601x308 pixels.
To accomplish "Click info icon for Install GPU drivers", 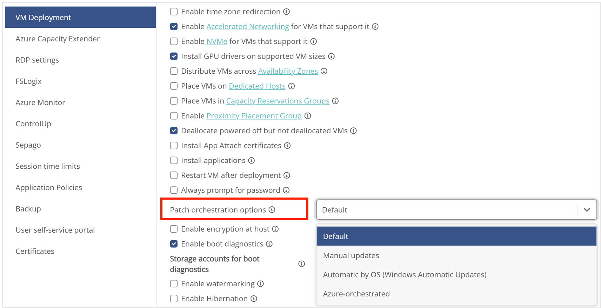I will tap(331, 56).
